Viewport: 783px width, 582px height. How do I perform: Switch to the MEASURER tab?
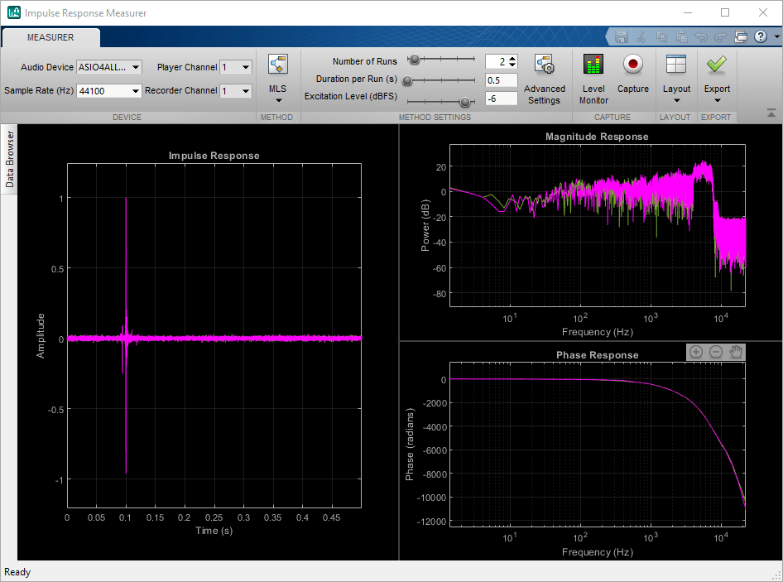[x=50, y=37]
